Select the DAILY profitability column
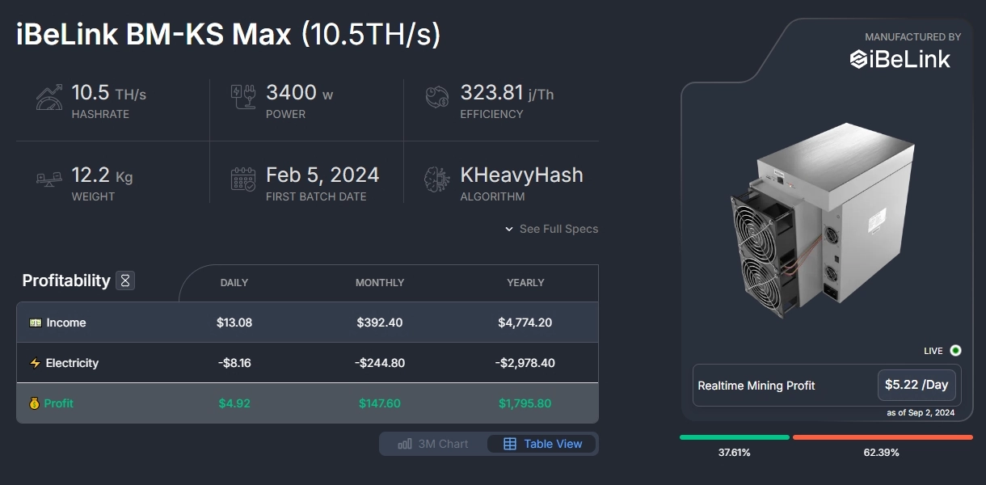The height and width of the screenshot is (485, 986). pyautogui.click(x=234, y=283)
